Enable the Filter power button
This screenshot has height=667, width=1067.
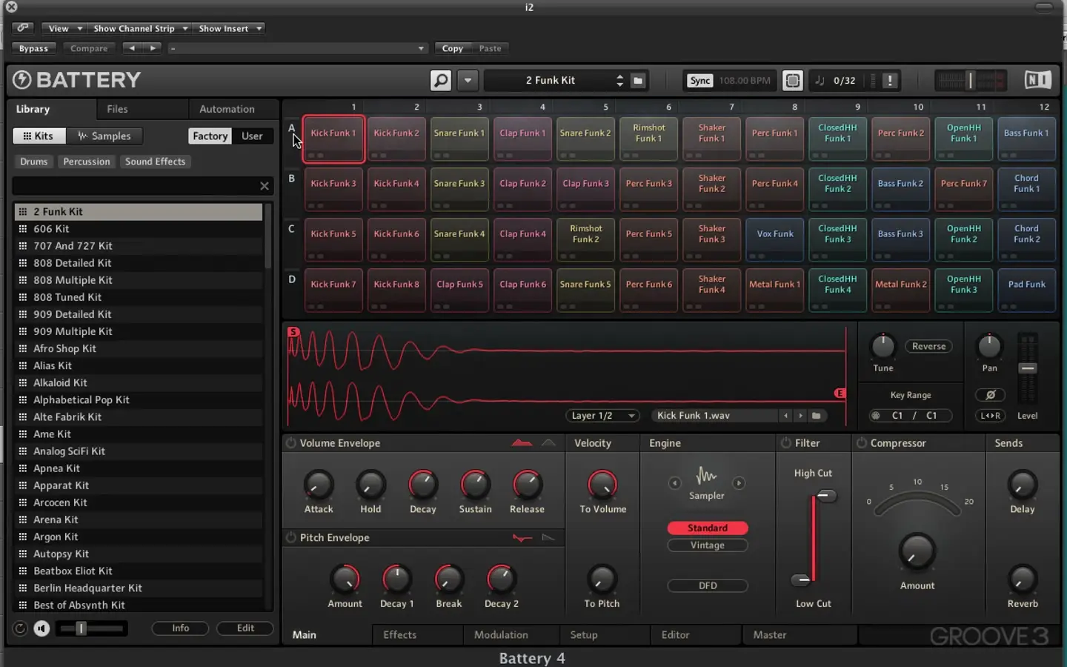786,443
